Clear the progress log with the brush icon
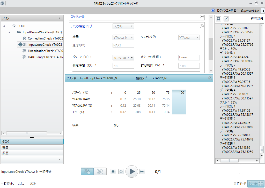Image resolution: width=265 pixels, height=188 pixels. [226, 19]
